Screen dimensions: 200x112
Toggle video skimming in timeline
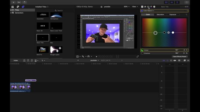pyautogui.click(x=164, y=61)
